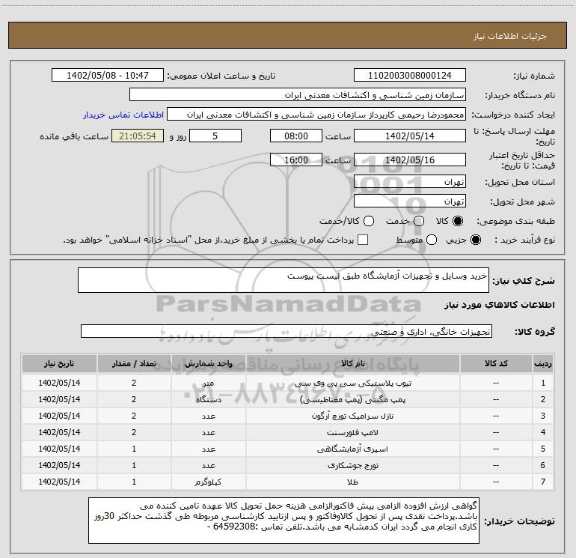
Task: Click the item لامپ فلورسنت
Action: tap(352, 433)
